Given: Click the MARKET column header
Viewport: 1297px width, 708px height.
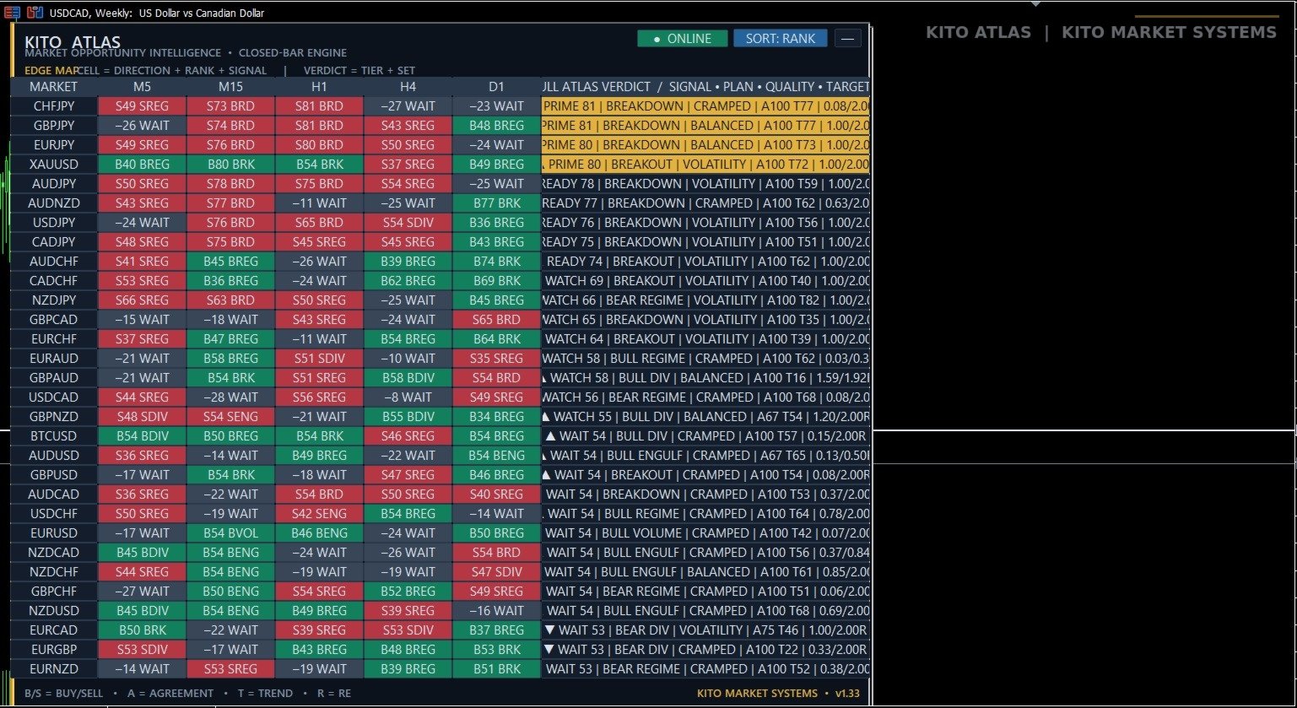Looking at the screenshot, I should [x=53, y=87].
